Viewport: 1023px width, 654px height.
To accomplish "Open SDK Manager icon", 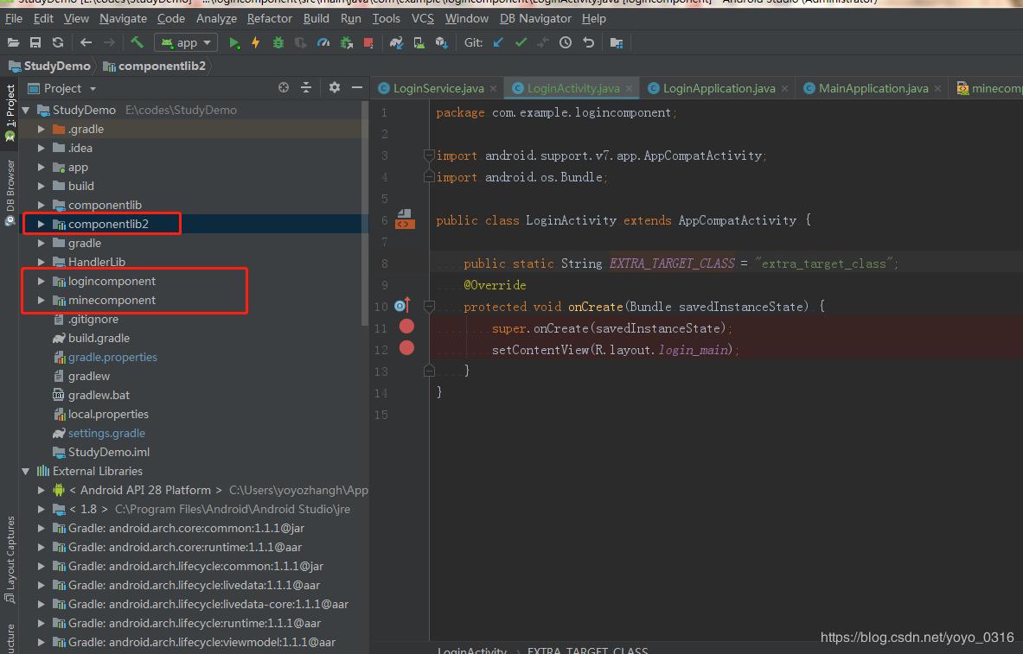I will click(x=442, y=43).
